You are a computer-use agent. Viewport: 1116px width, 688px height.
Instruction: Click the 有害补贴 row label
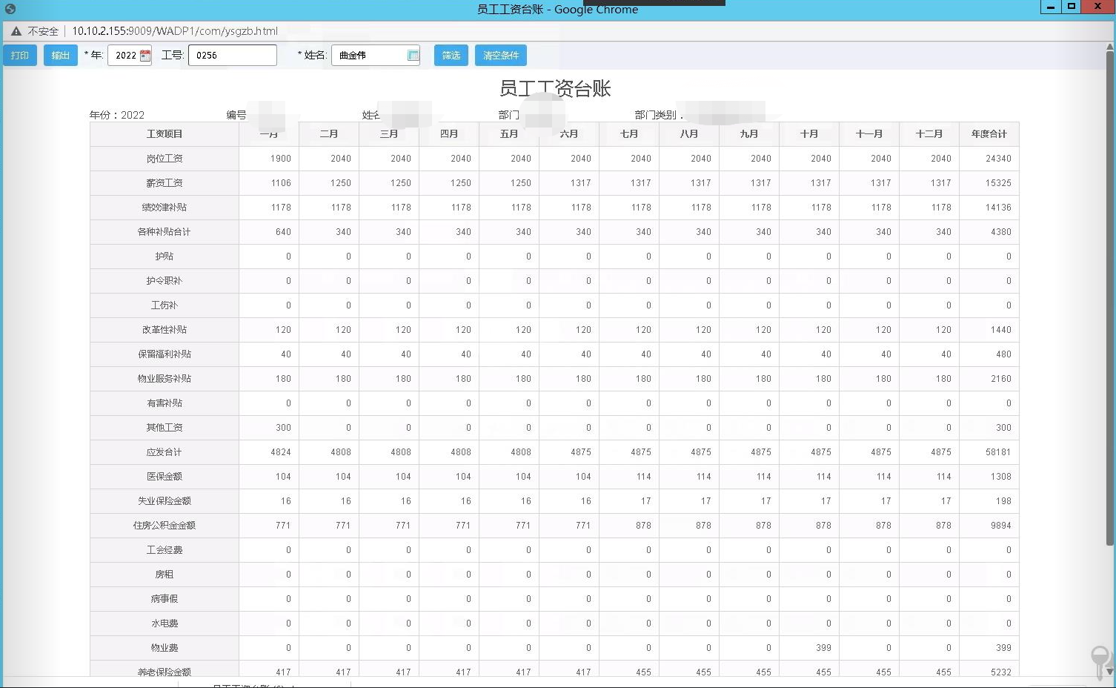(165, 403)
